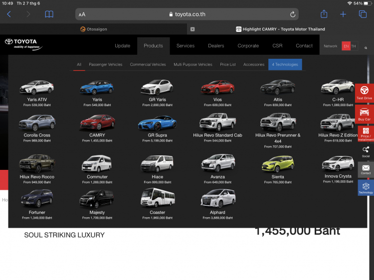Select the All products tab

pyautogui.click(x=79, y=64)
